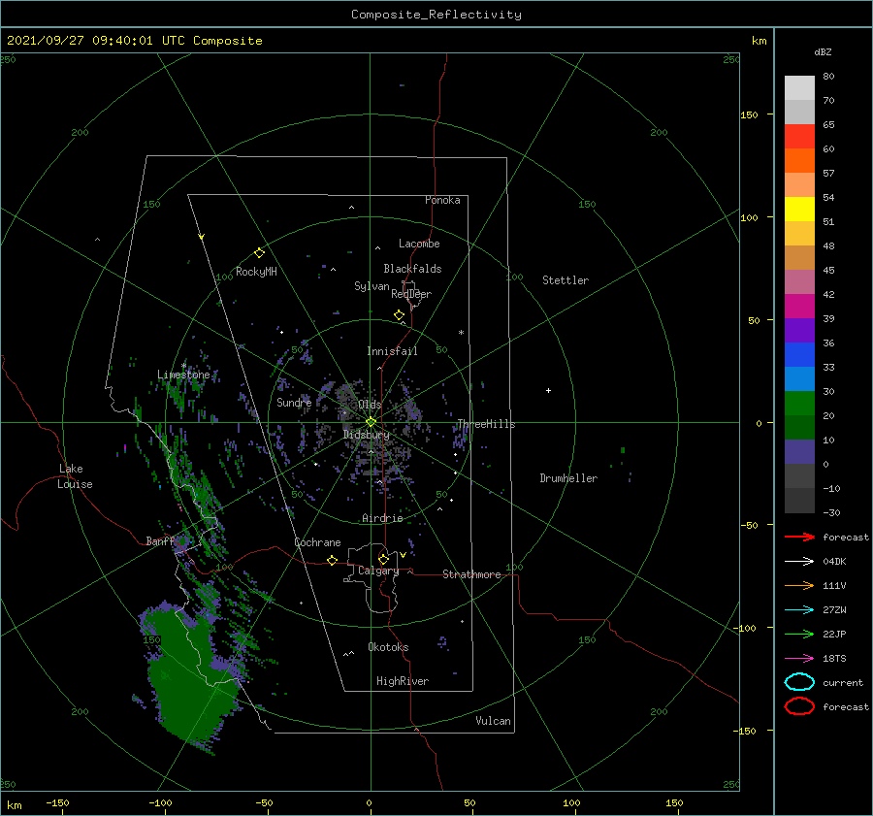Click the Ponoka label
The width and height of the screenshot is (873, 816).
[442, 200]
